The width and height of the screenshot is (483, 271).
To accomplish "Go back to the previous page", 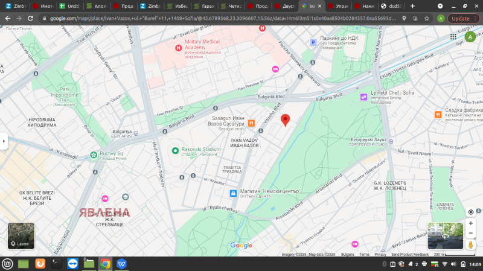I will (8, 19).
